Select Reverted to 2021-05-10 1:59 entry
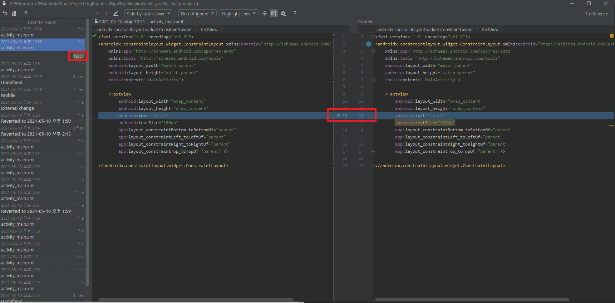615x303 pixels. 43,208
